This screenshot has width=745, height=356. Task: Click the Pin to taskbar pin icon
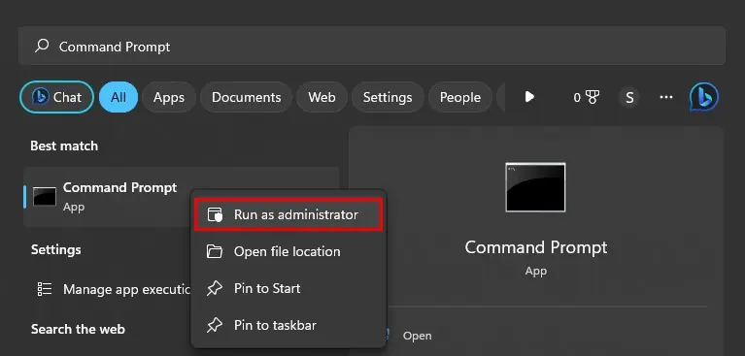pyautogui.click(x=215, y=325)
